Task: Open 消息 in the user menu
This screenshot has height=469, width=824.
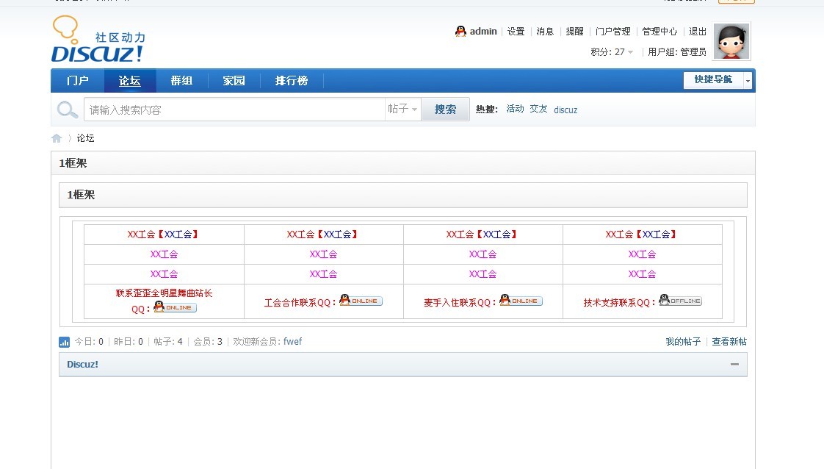Action: (545, 32)
